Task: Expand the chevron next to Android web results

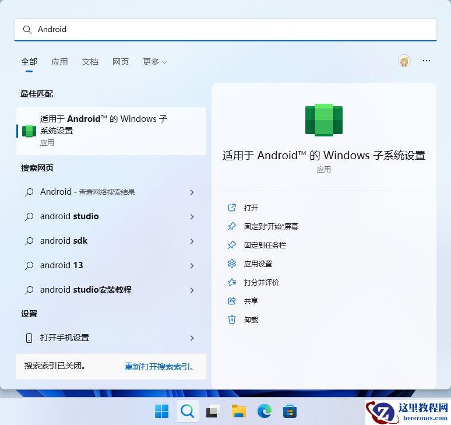Action: [192, 192]
